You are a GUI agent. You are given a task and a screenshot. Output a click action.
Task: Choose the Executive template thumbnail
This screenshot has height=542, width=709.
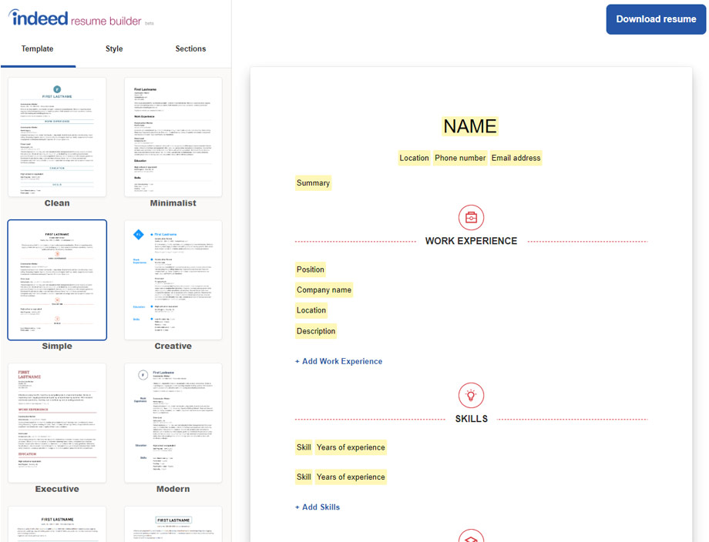(57, 423)
